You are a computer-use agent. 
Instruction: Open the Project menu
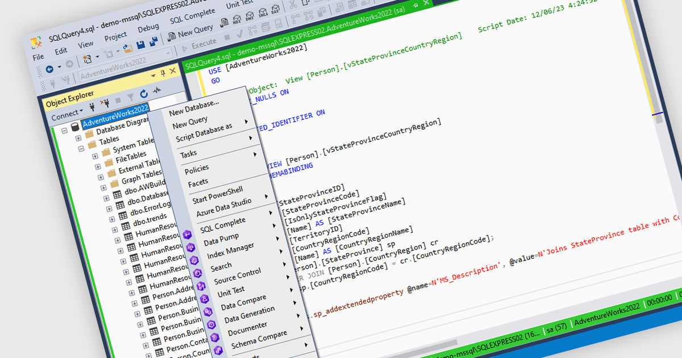pos(115,36)
